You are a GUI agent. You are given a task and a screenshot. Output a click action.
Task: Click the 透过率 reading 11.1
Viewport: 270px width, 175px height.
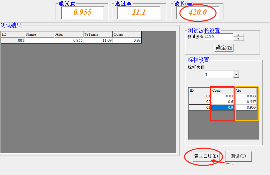coord(139,12)
